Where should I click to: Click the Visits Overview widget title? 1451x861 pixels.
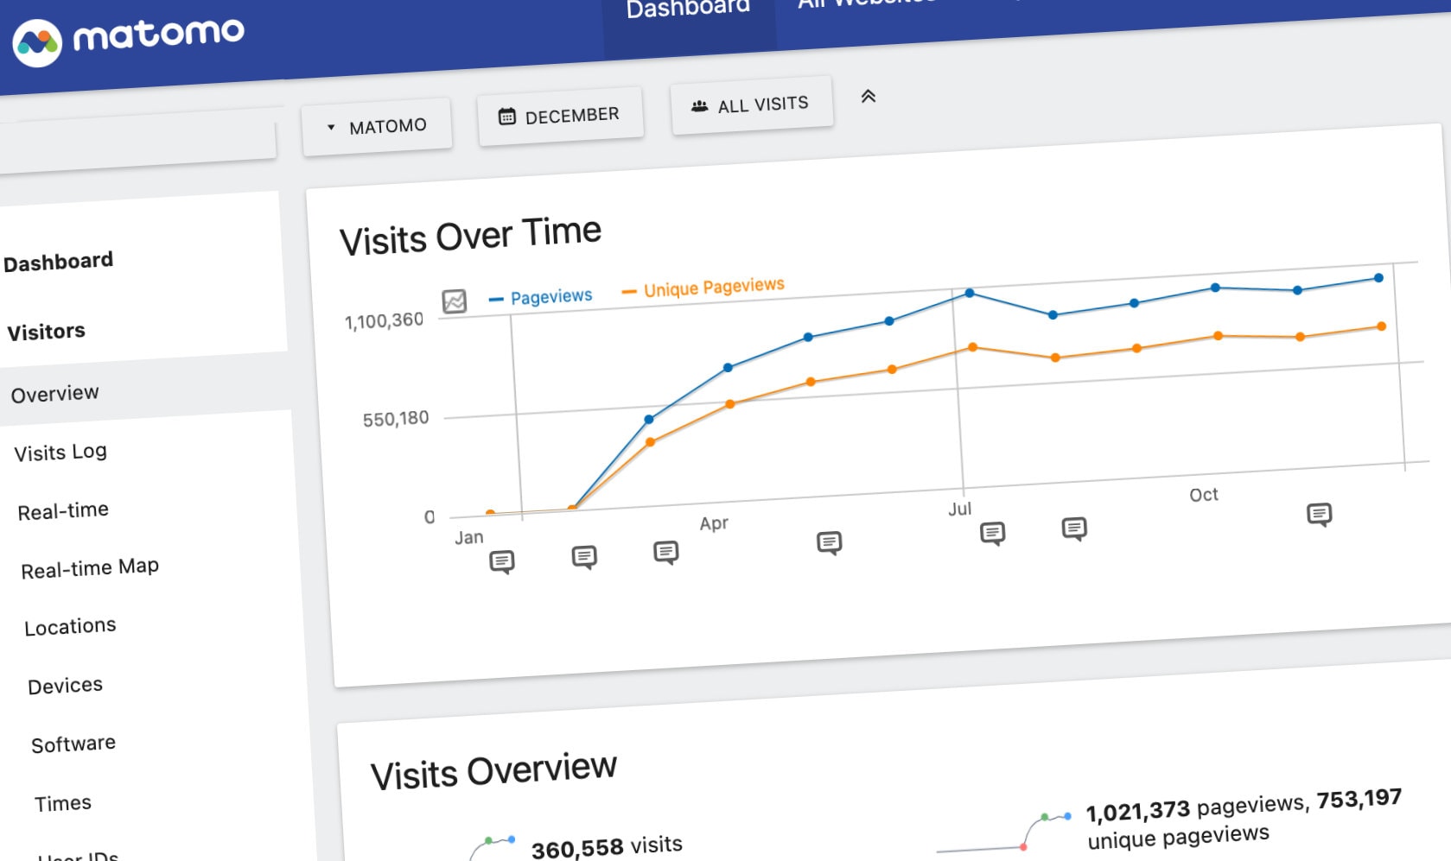click(x=493, y=771)
